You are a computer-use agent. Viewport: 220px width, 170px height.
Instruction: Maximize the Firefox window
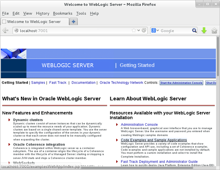pos(208,4)
